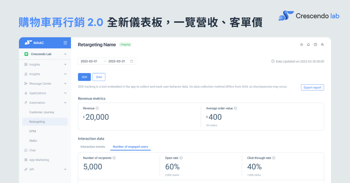The width and height of the screenshot is (350, 183).
Task: Click the Ongoing status badge
Action: pos(126,45)
